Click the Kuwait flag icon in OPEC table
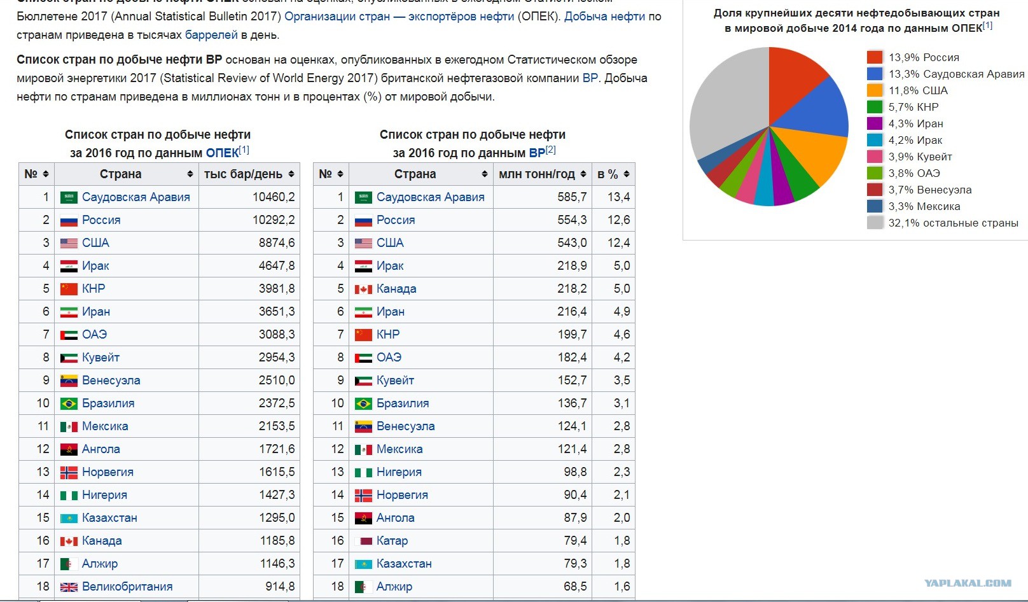 (x=69, y=358)
